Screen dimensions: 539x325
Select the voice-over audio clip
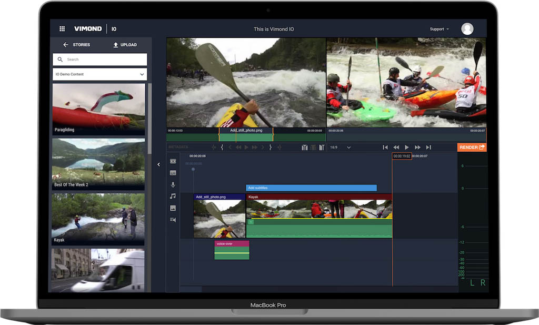(x=232, y=250)
